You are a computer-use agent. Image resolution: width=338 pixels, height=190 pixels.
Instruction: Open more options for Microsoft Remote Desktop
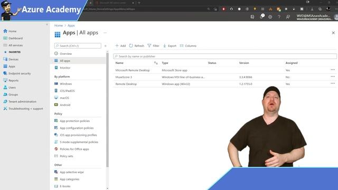point(333,70)
